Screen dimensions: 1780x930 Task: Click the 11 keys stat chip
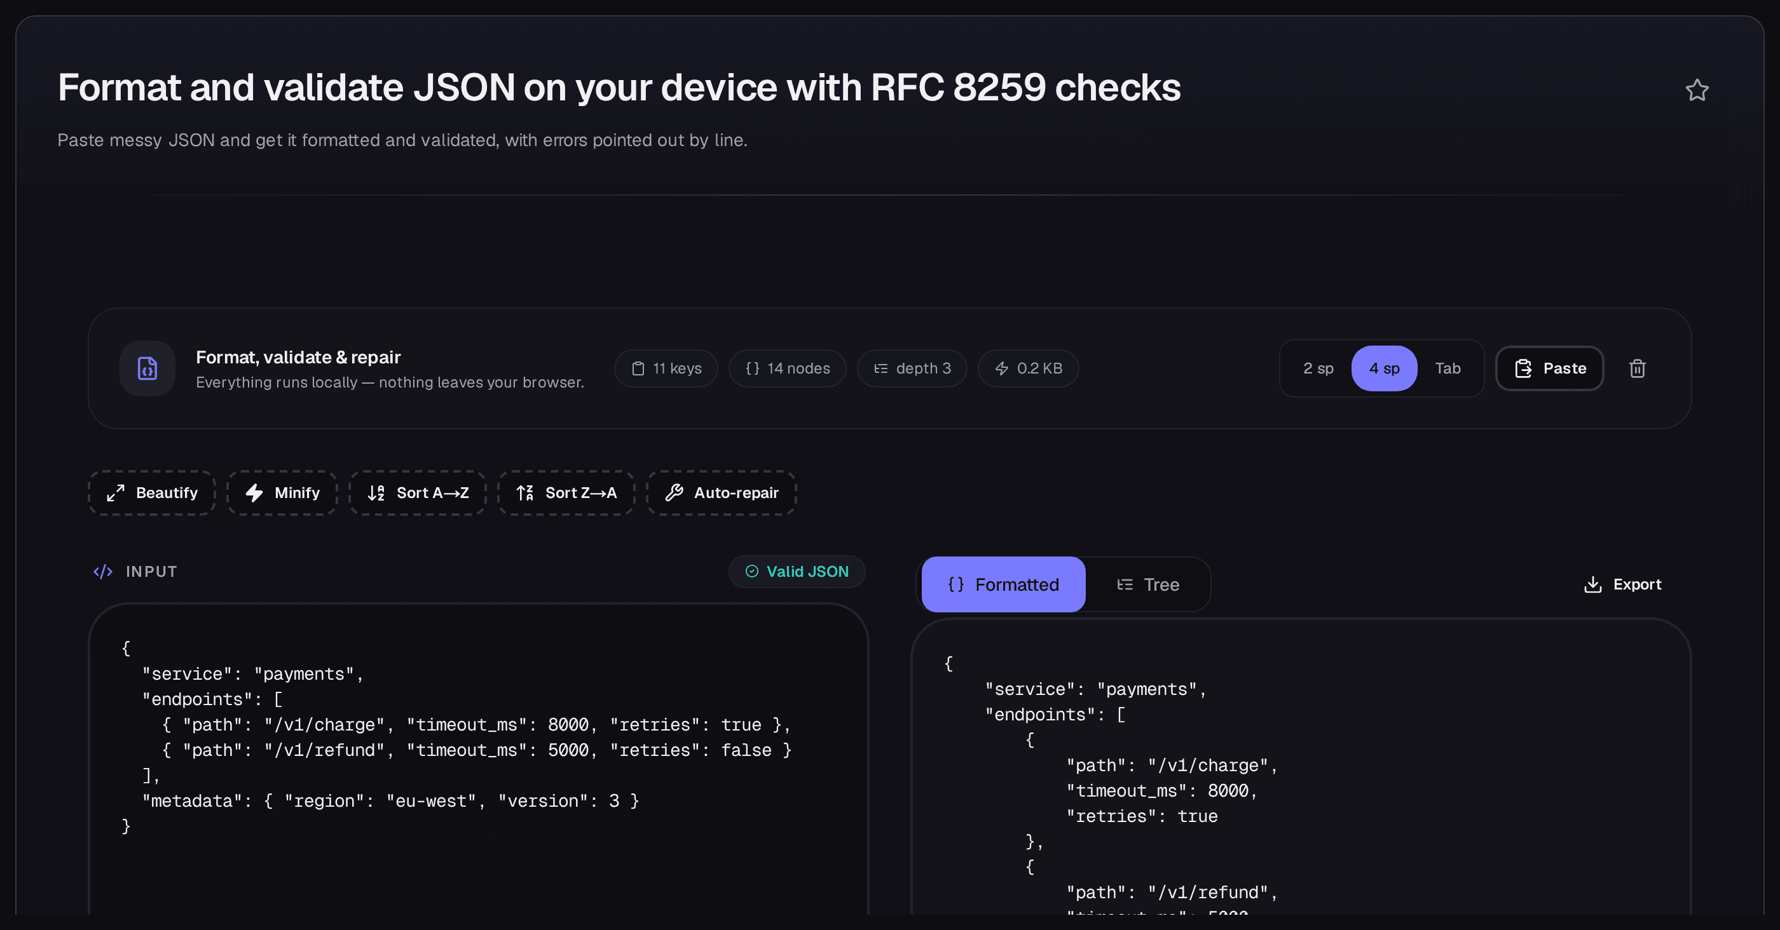point(666,368)
